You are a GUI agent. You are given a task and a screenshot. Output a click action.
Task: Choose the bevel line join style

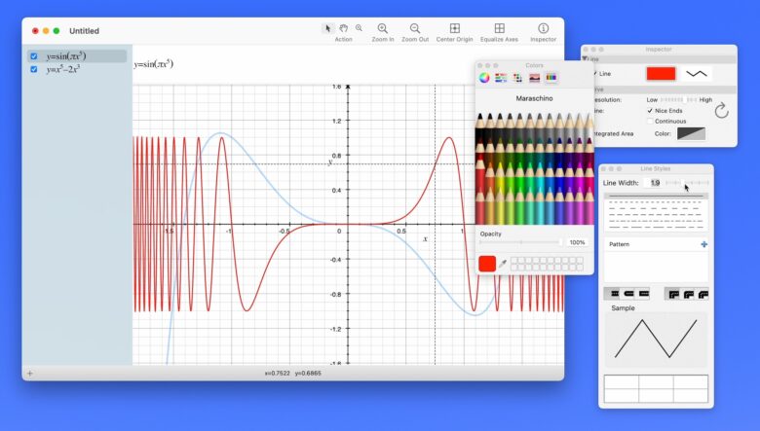click(703, 294)
